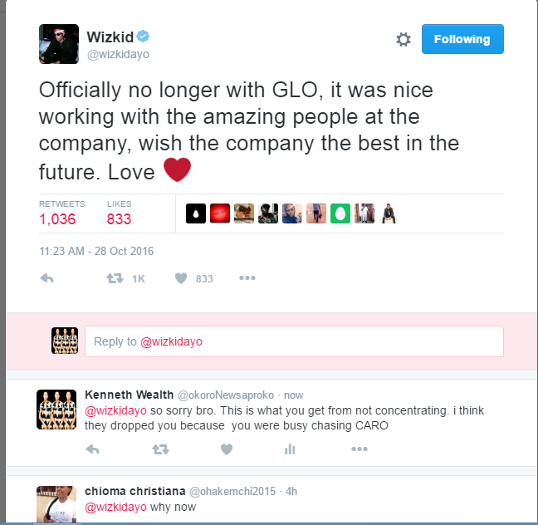Open the @okoroNewsaproko profile handle
538x525 pixels.
tap(226, 395)
